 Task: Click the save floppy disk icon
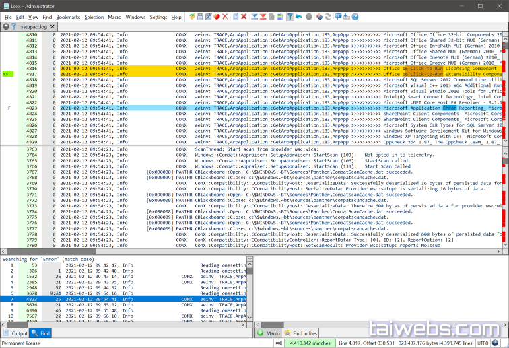[x=200, y=16]
